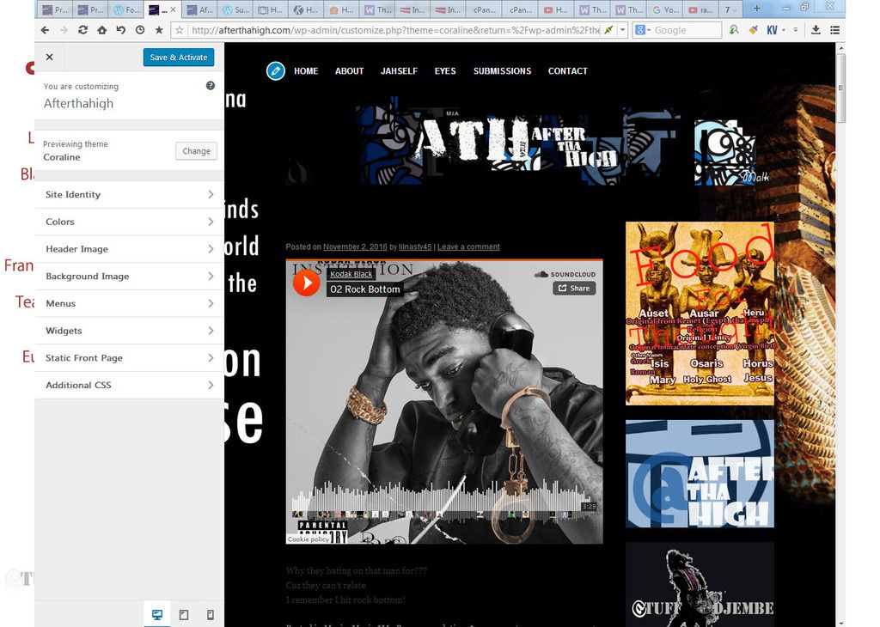
Task: Click the help question mark icon
Action: 211,86
